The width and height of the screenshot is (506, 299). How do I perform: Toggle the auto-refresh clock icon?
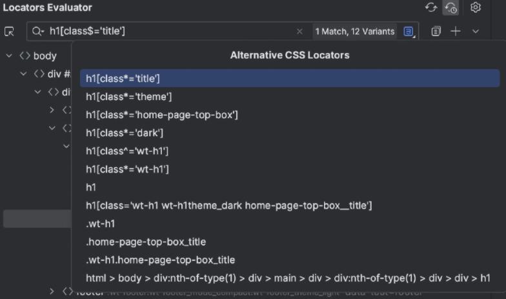450,8
